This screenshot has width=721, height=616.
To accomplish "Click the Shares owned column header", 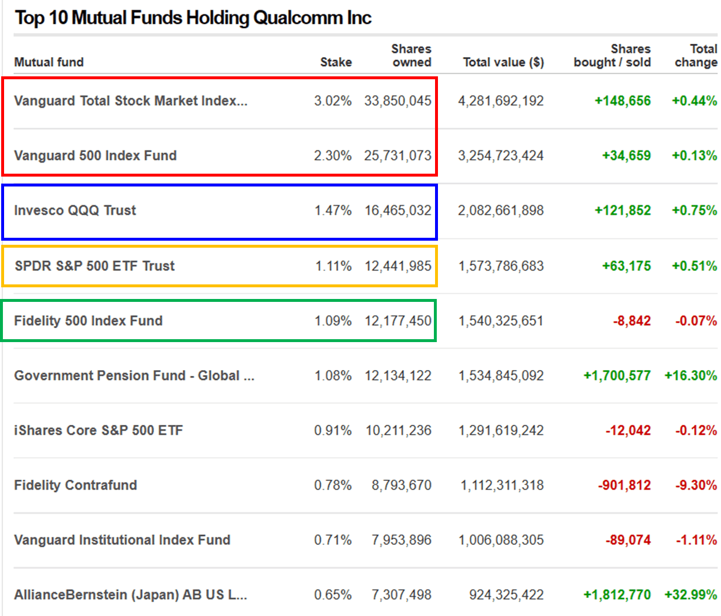I will coord(411,55).
